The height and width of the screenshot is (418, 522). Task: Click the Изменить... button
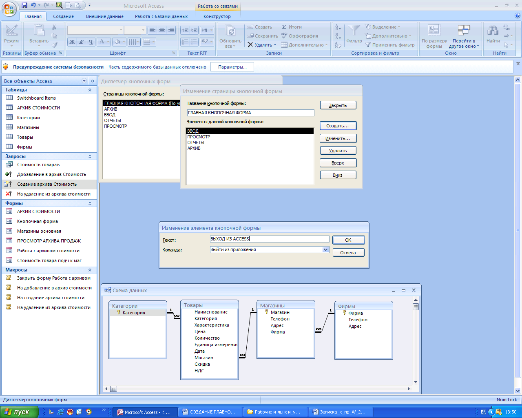[338, 138]
